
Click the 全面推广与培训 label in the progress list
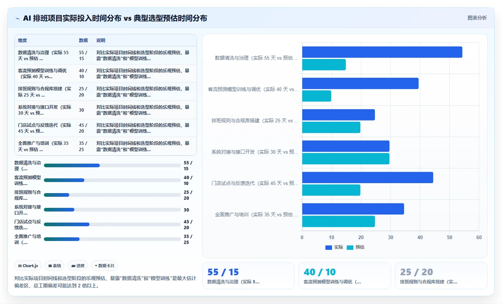[x=28, y=239]
